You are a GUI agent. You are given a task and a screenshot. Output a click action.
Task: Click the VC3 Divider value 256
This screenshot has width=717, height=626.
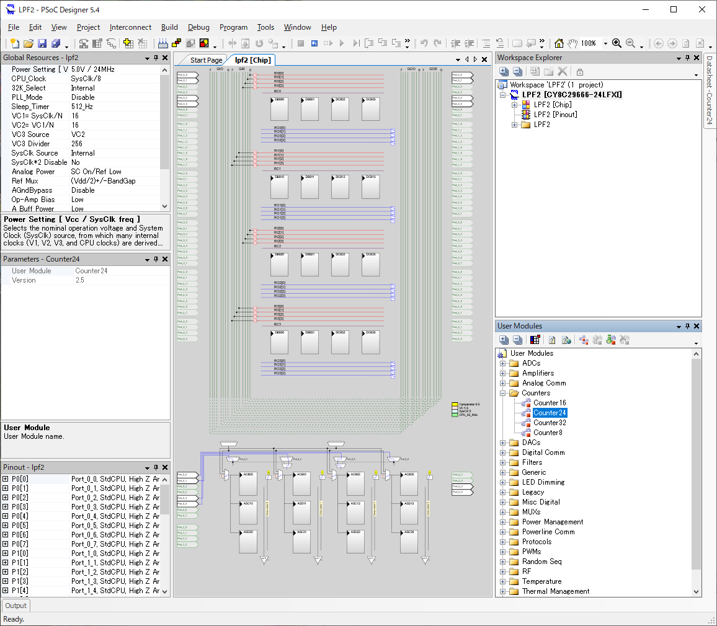[x=77, y=144]
